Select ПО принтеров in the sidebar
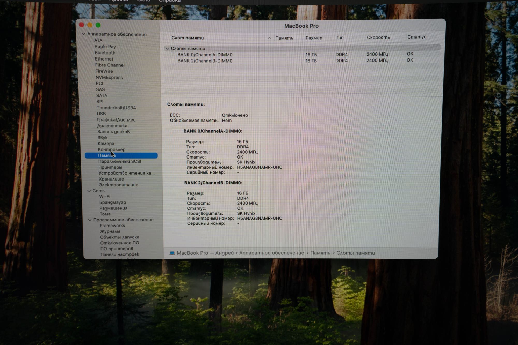 117,249
